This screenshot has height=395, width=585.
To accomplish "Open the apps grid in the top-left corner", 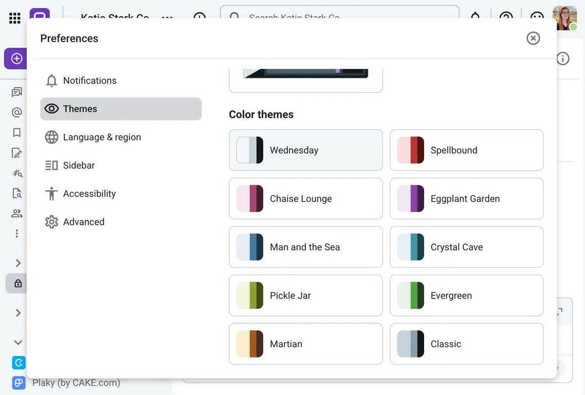I will [15, 18].
